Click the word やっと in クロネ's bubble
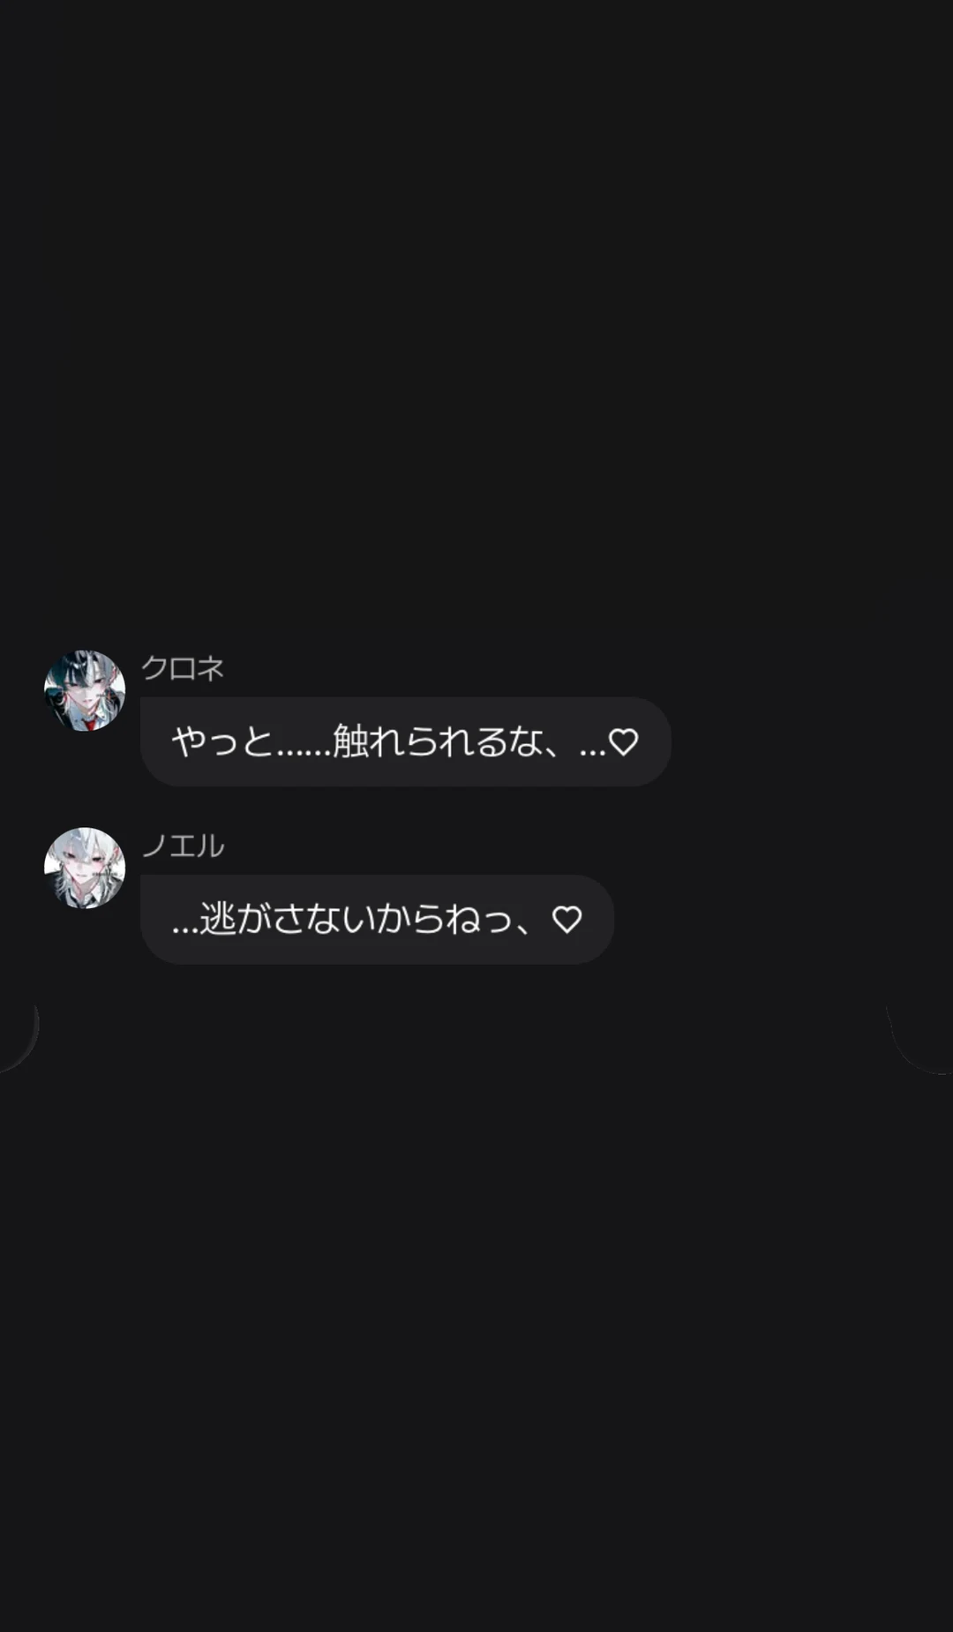The height and width of the screenshot is (1632, 953). (x=222, y=741)
